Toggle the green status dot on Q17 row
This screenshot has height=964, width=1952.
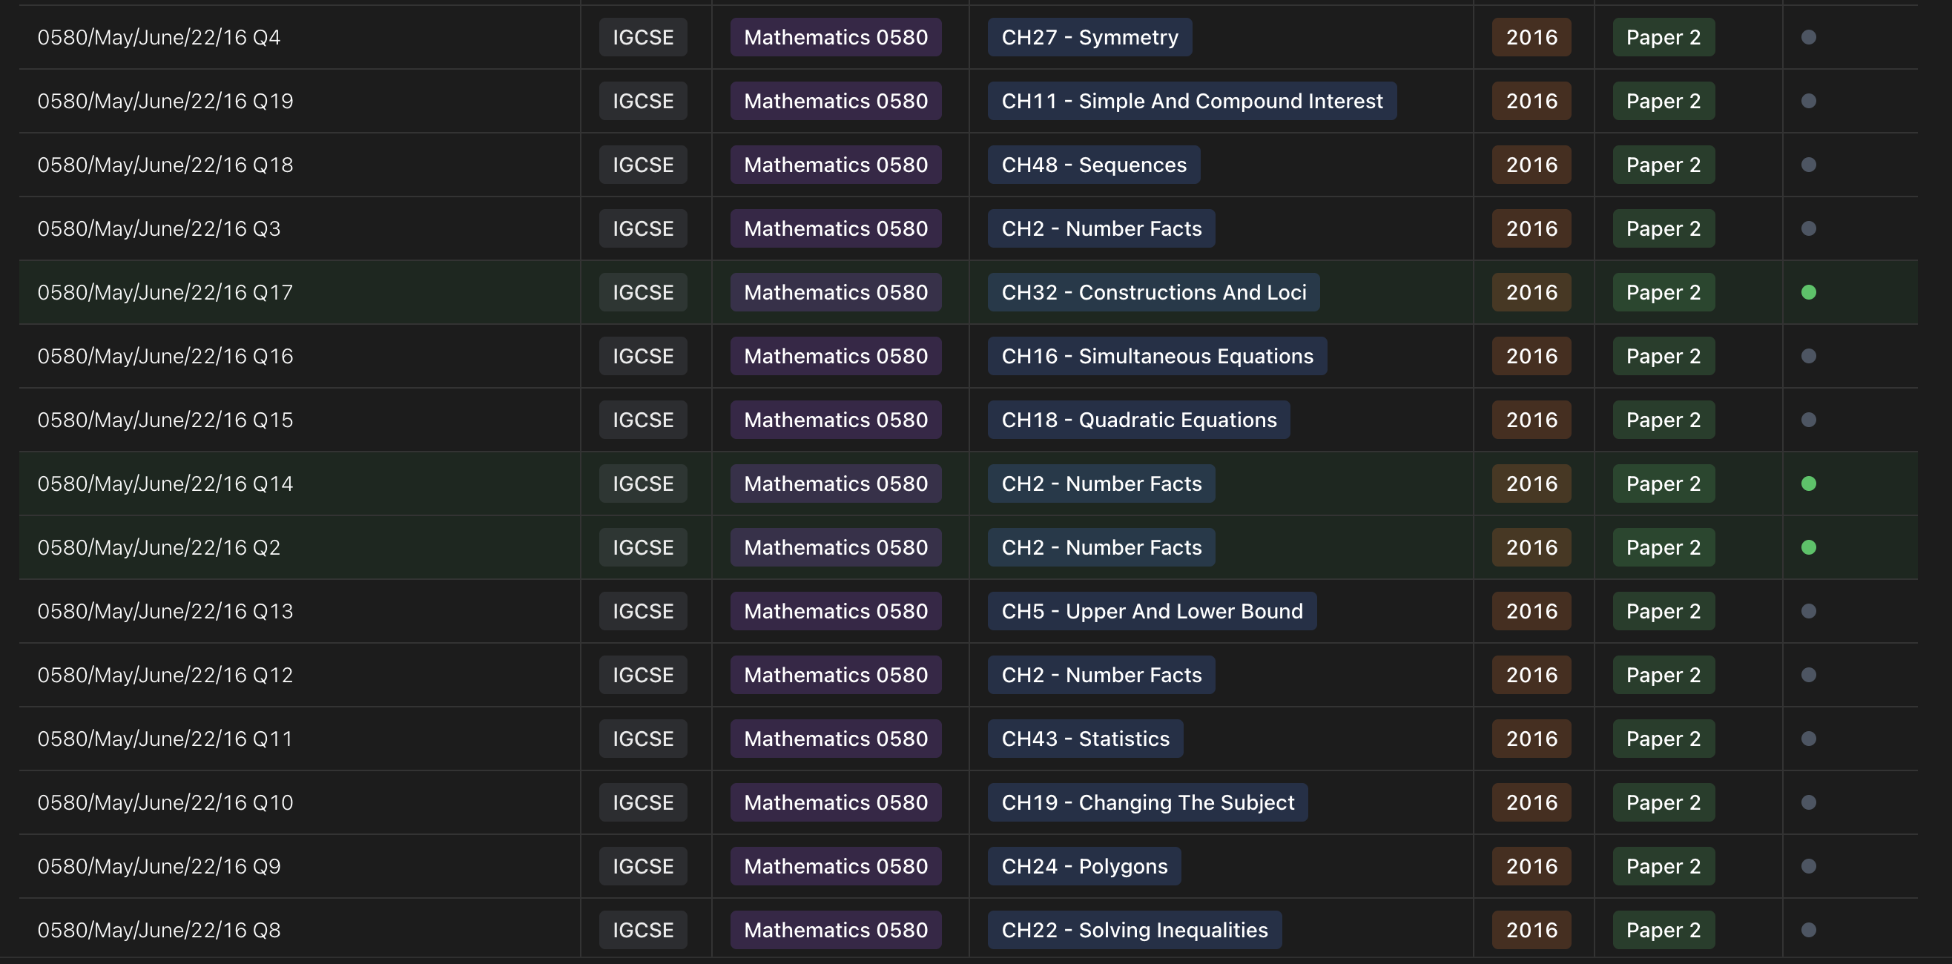[x=1810, y=291]
